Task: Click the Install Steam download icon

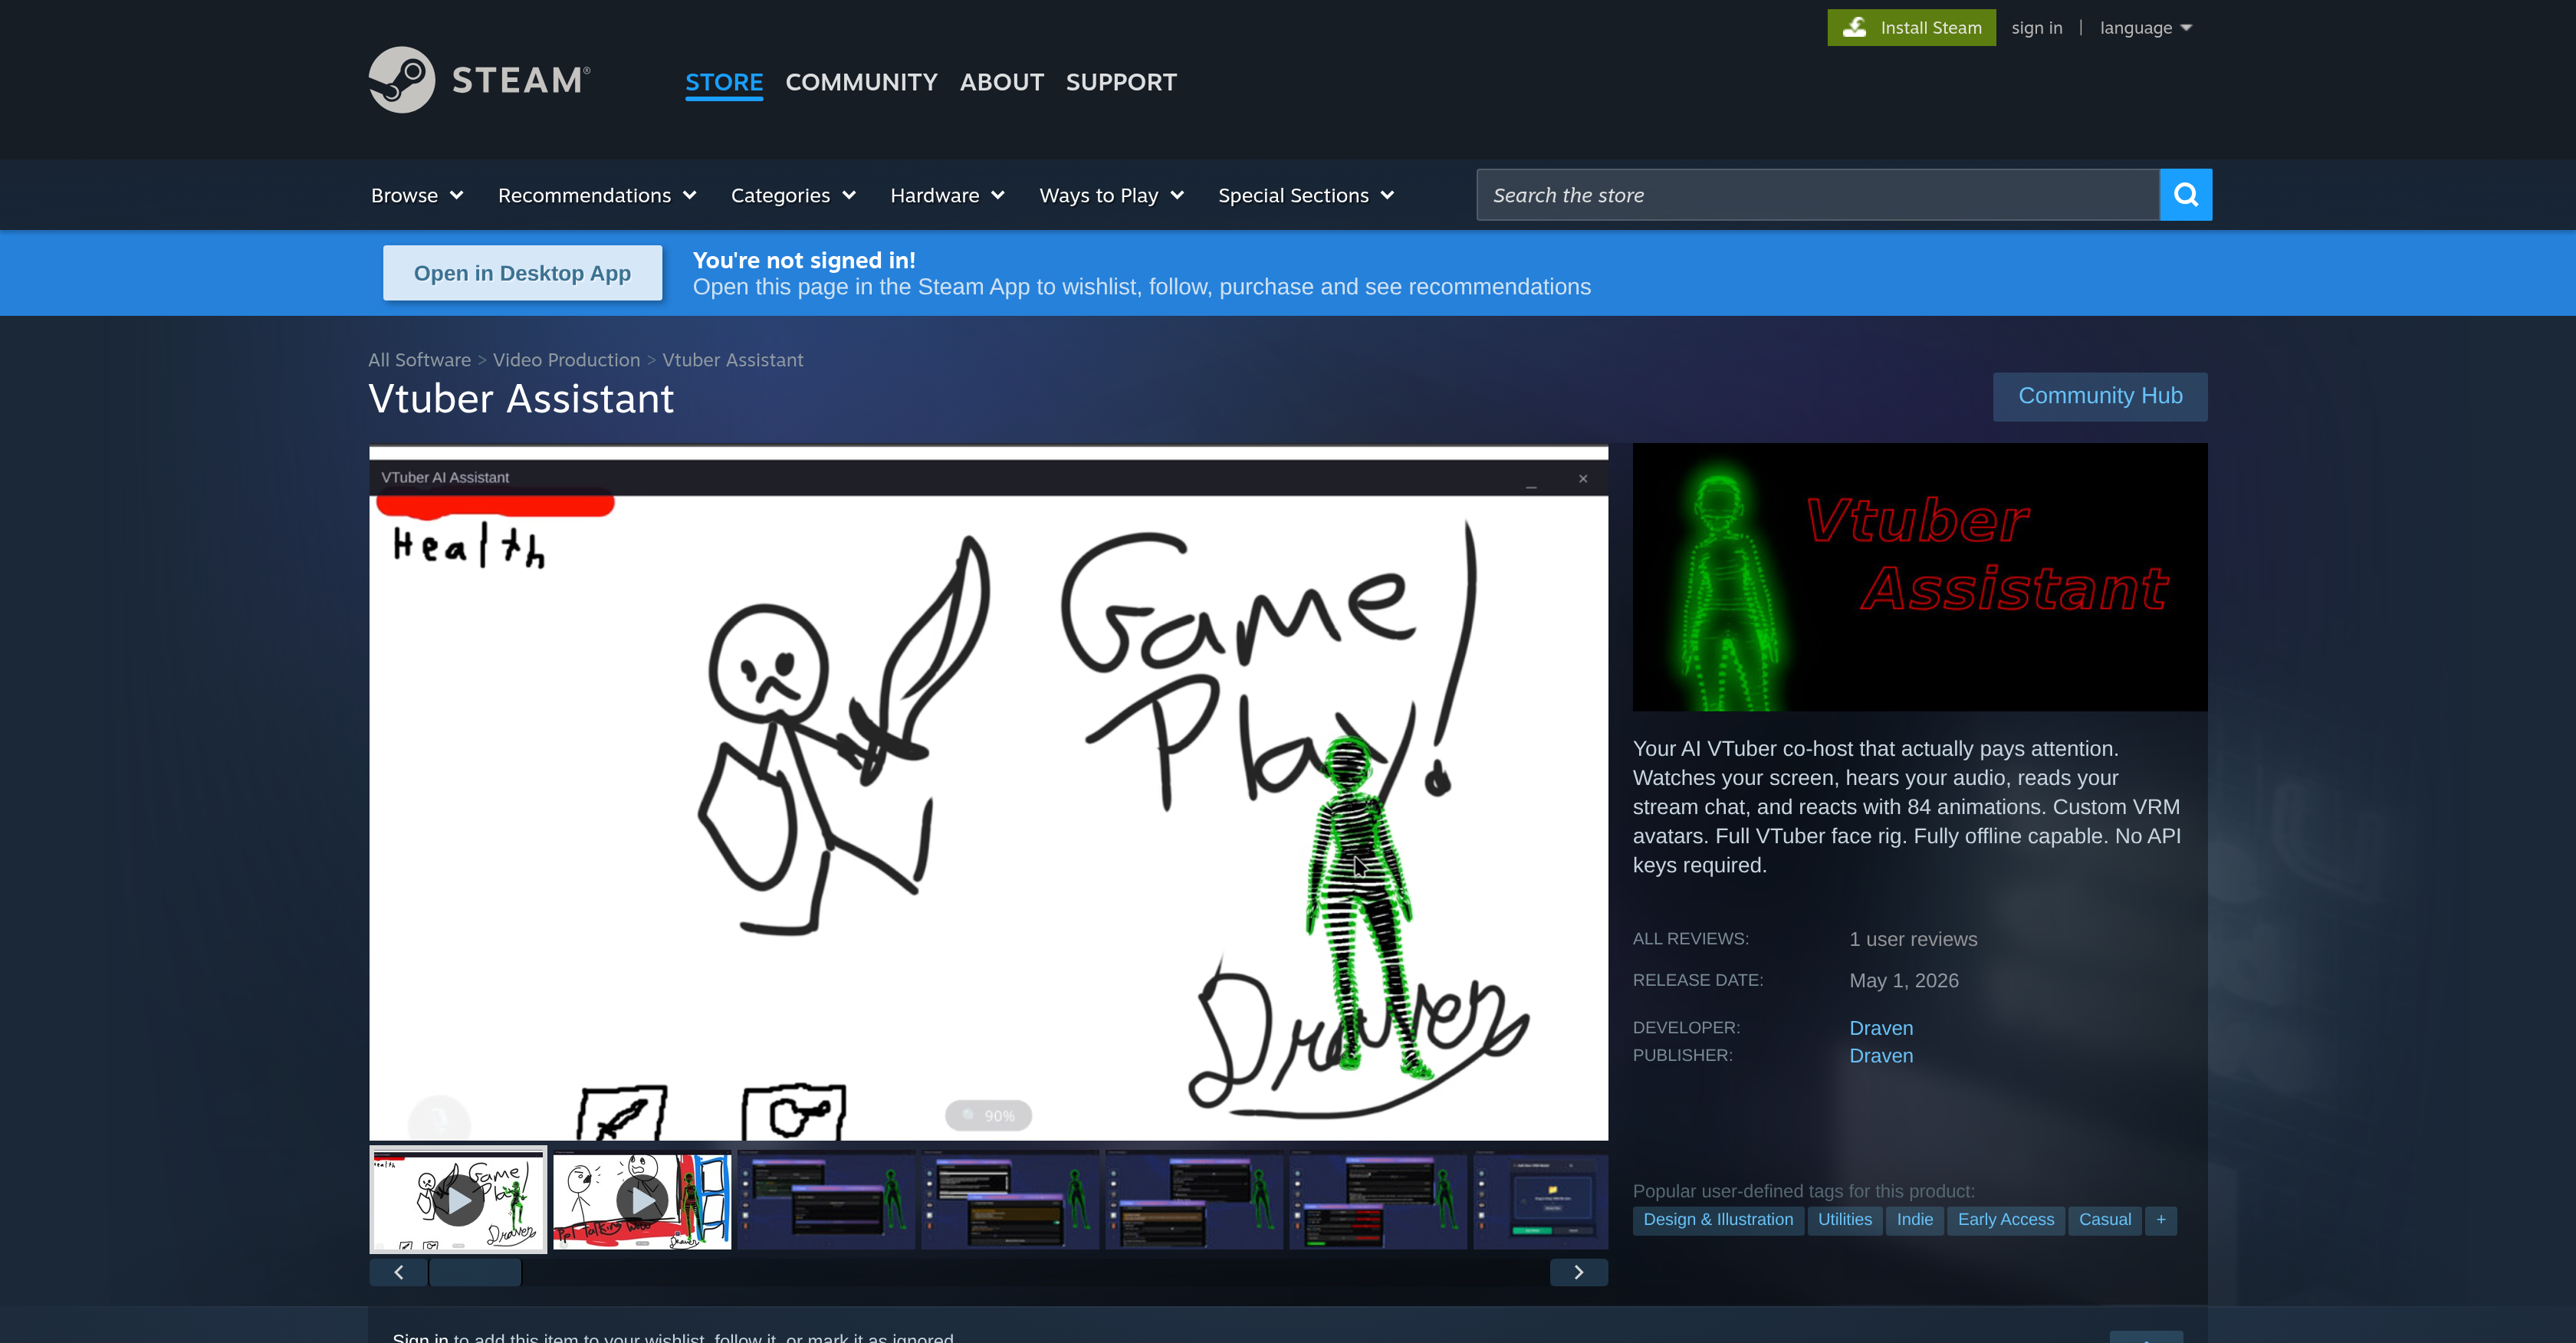Action: tap(1855, 27)
